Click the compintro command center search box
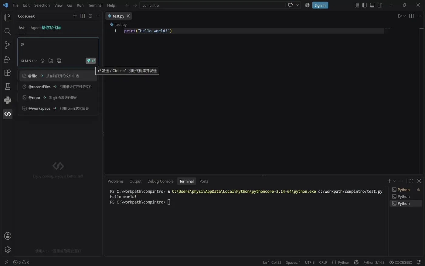Screen dimensions: 425x266 [x=212, y=5]
